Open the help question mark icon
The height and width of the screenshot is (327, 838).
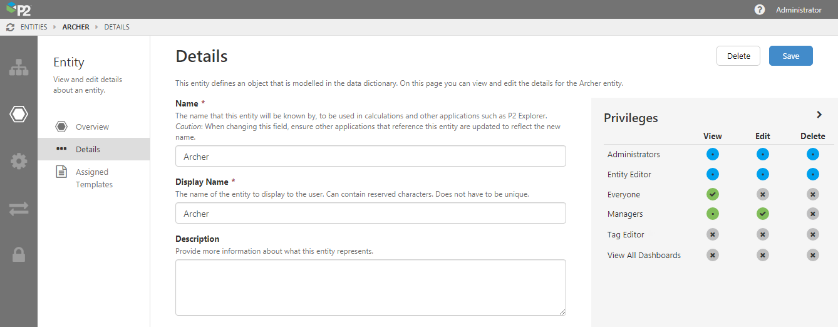pos(760,9)
